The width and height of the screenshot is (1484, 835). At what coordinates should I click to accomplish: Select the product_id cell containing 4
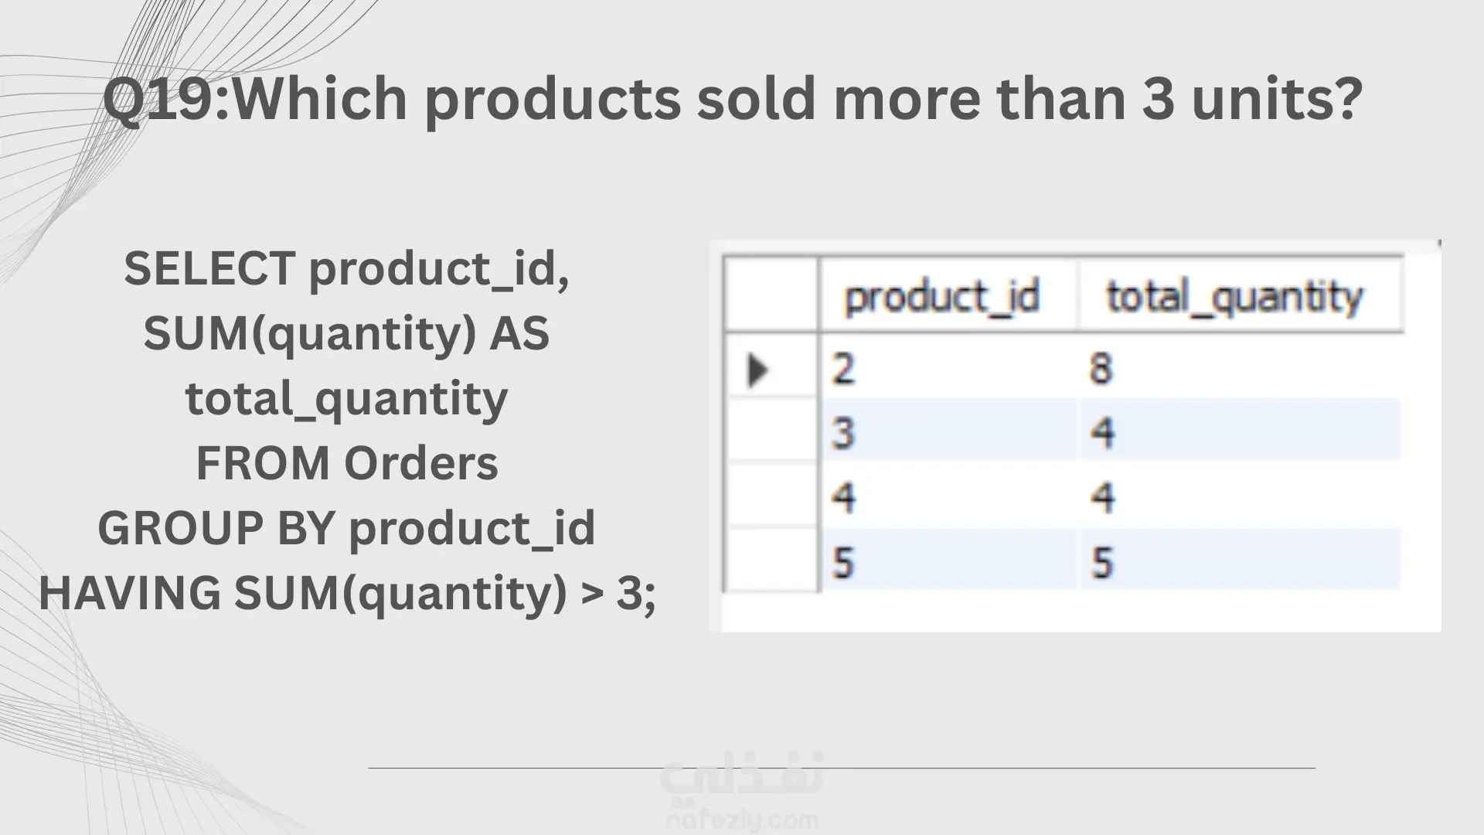[x=948, y=496]
